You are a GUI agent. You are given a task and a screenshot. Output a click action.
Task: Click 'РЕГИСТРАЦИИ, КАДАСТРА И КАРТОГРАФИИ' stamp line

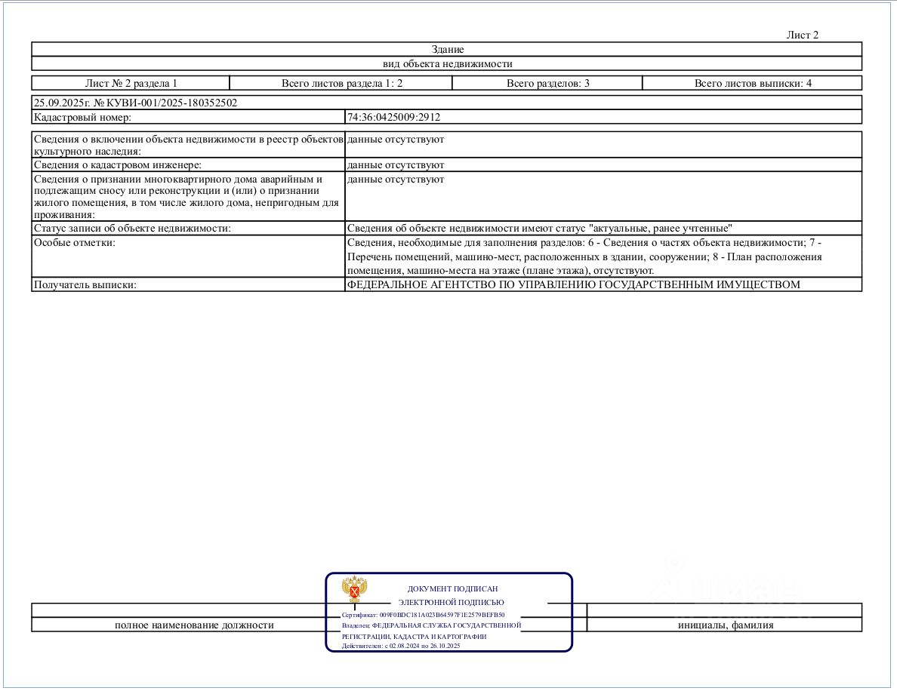(415, 636)
